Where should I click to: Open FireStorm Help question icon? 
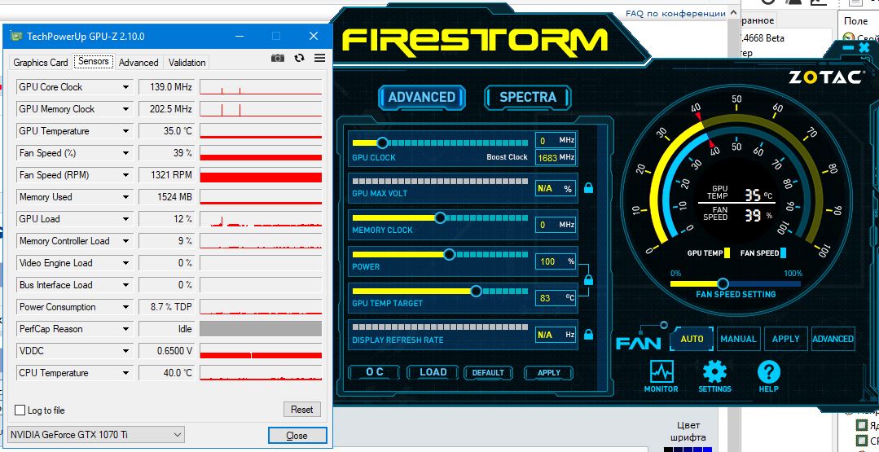pos(768,372)
